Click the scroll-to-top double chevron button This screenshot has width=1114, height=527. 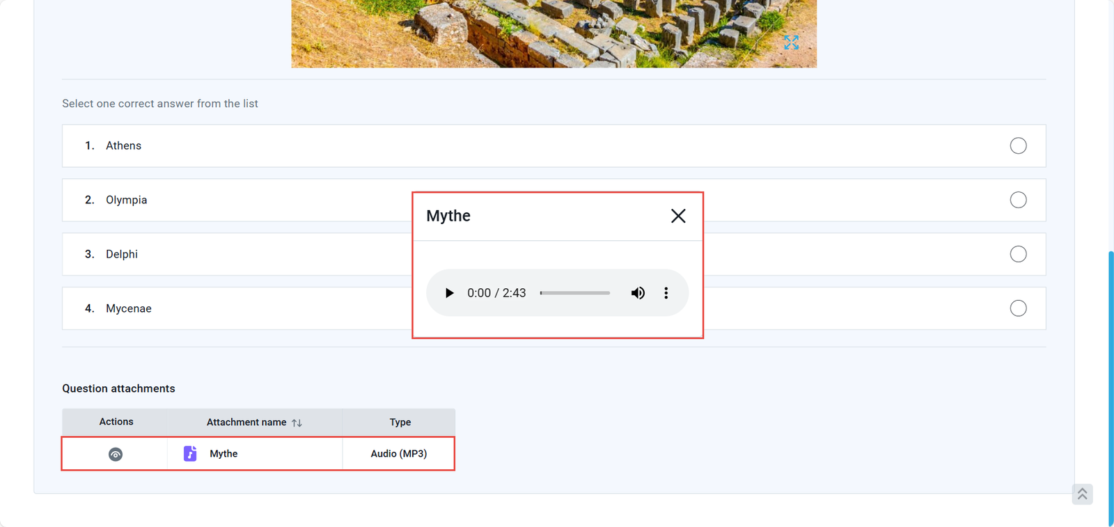pyautogui.click(x=1082, y=494)
